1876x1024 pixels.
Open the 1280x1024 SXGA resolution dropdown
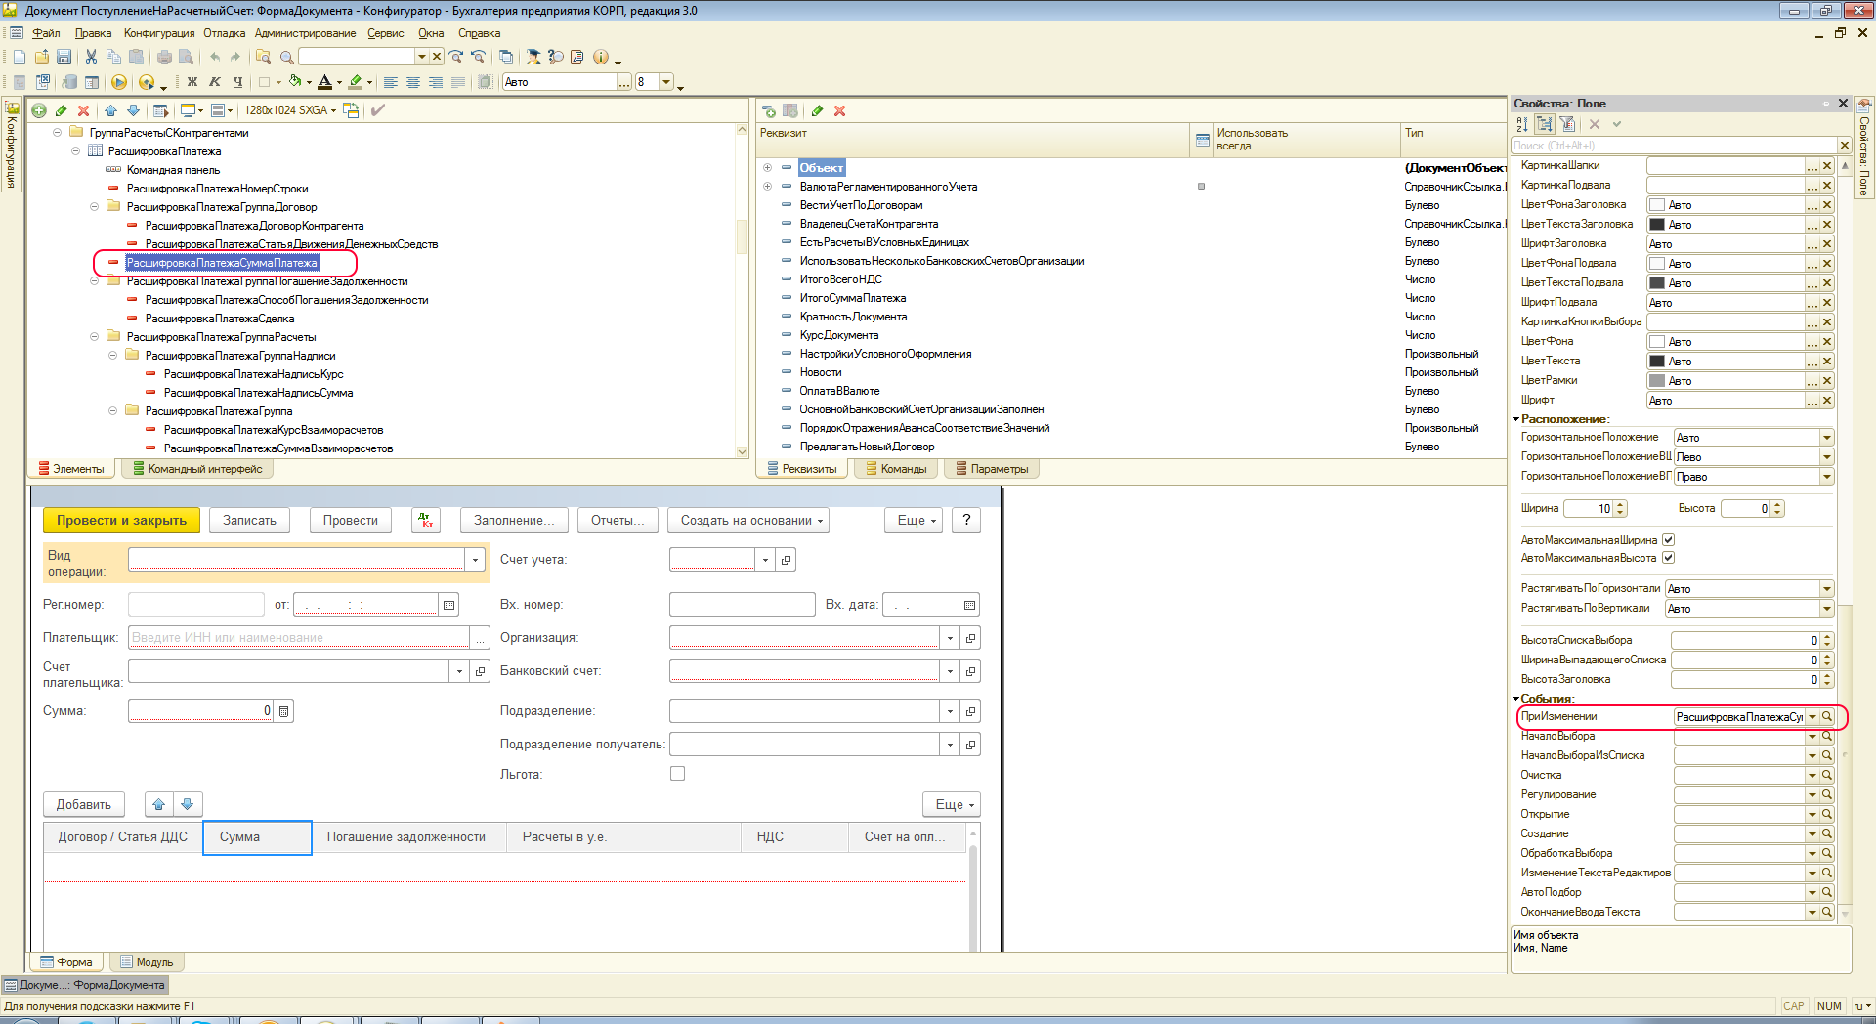pos(290,110)
